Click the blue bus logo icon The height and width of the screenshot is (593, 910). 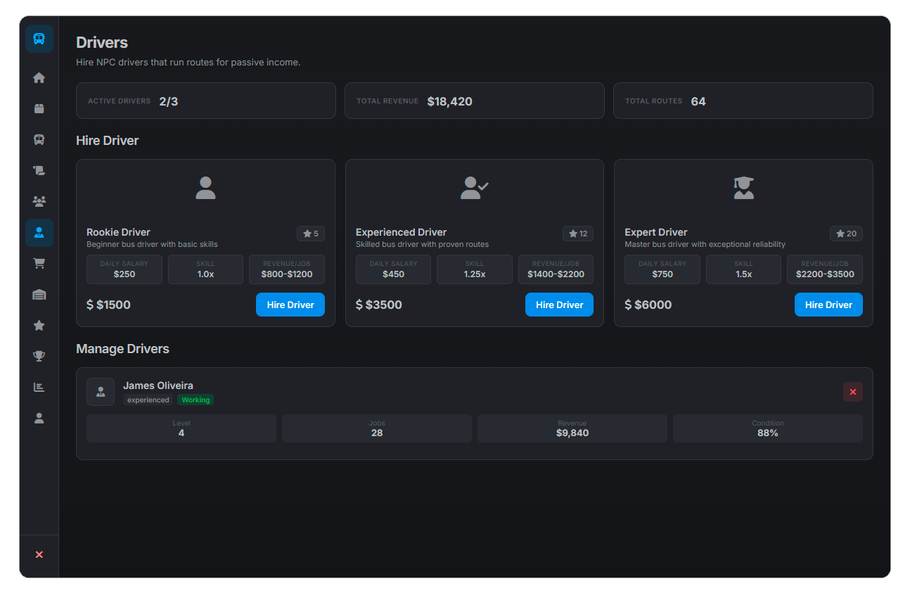[39, 39]
